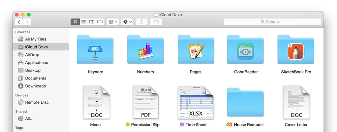Open Desktop from the sidebar
This screenshot has height=132, width=337.
(41, 70)
